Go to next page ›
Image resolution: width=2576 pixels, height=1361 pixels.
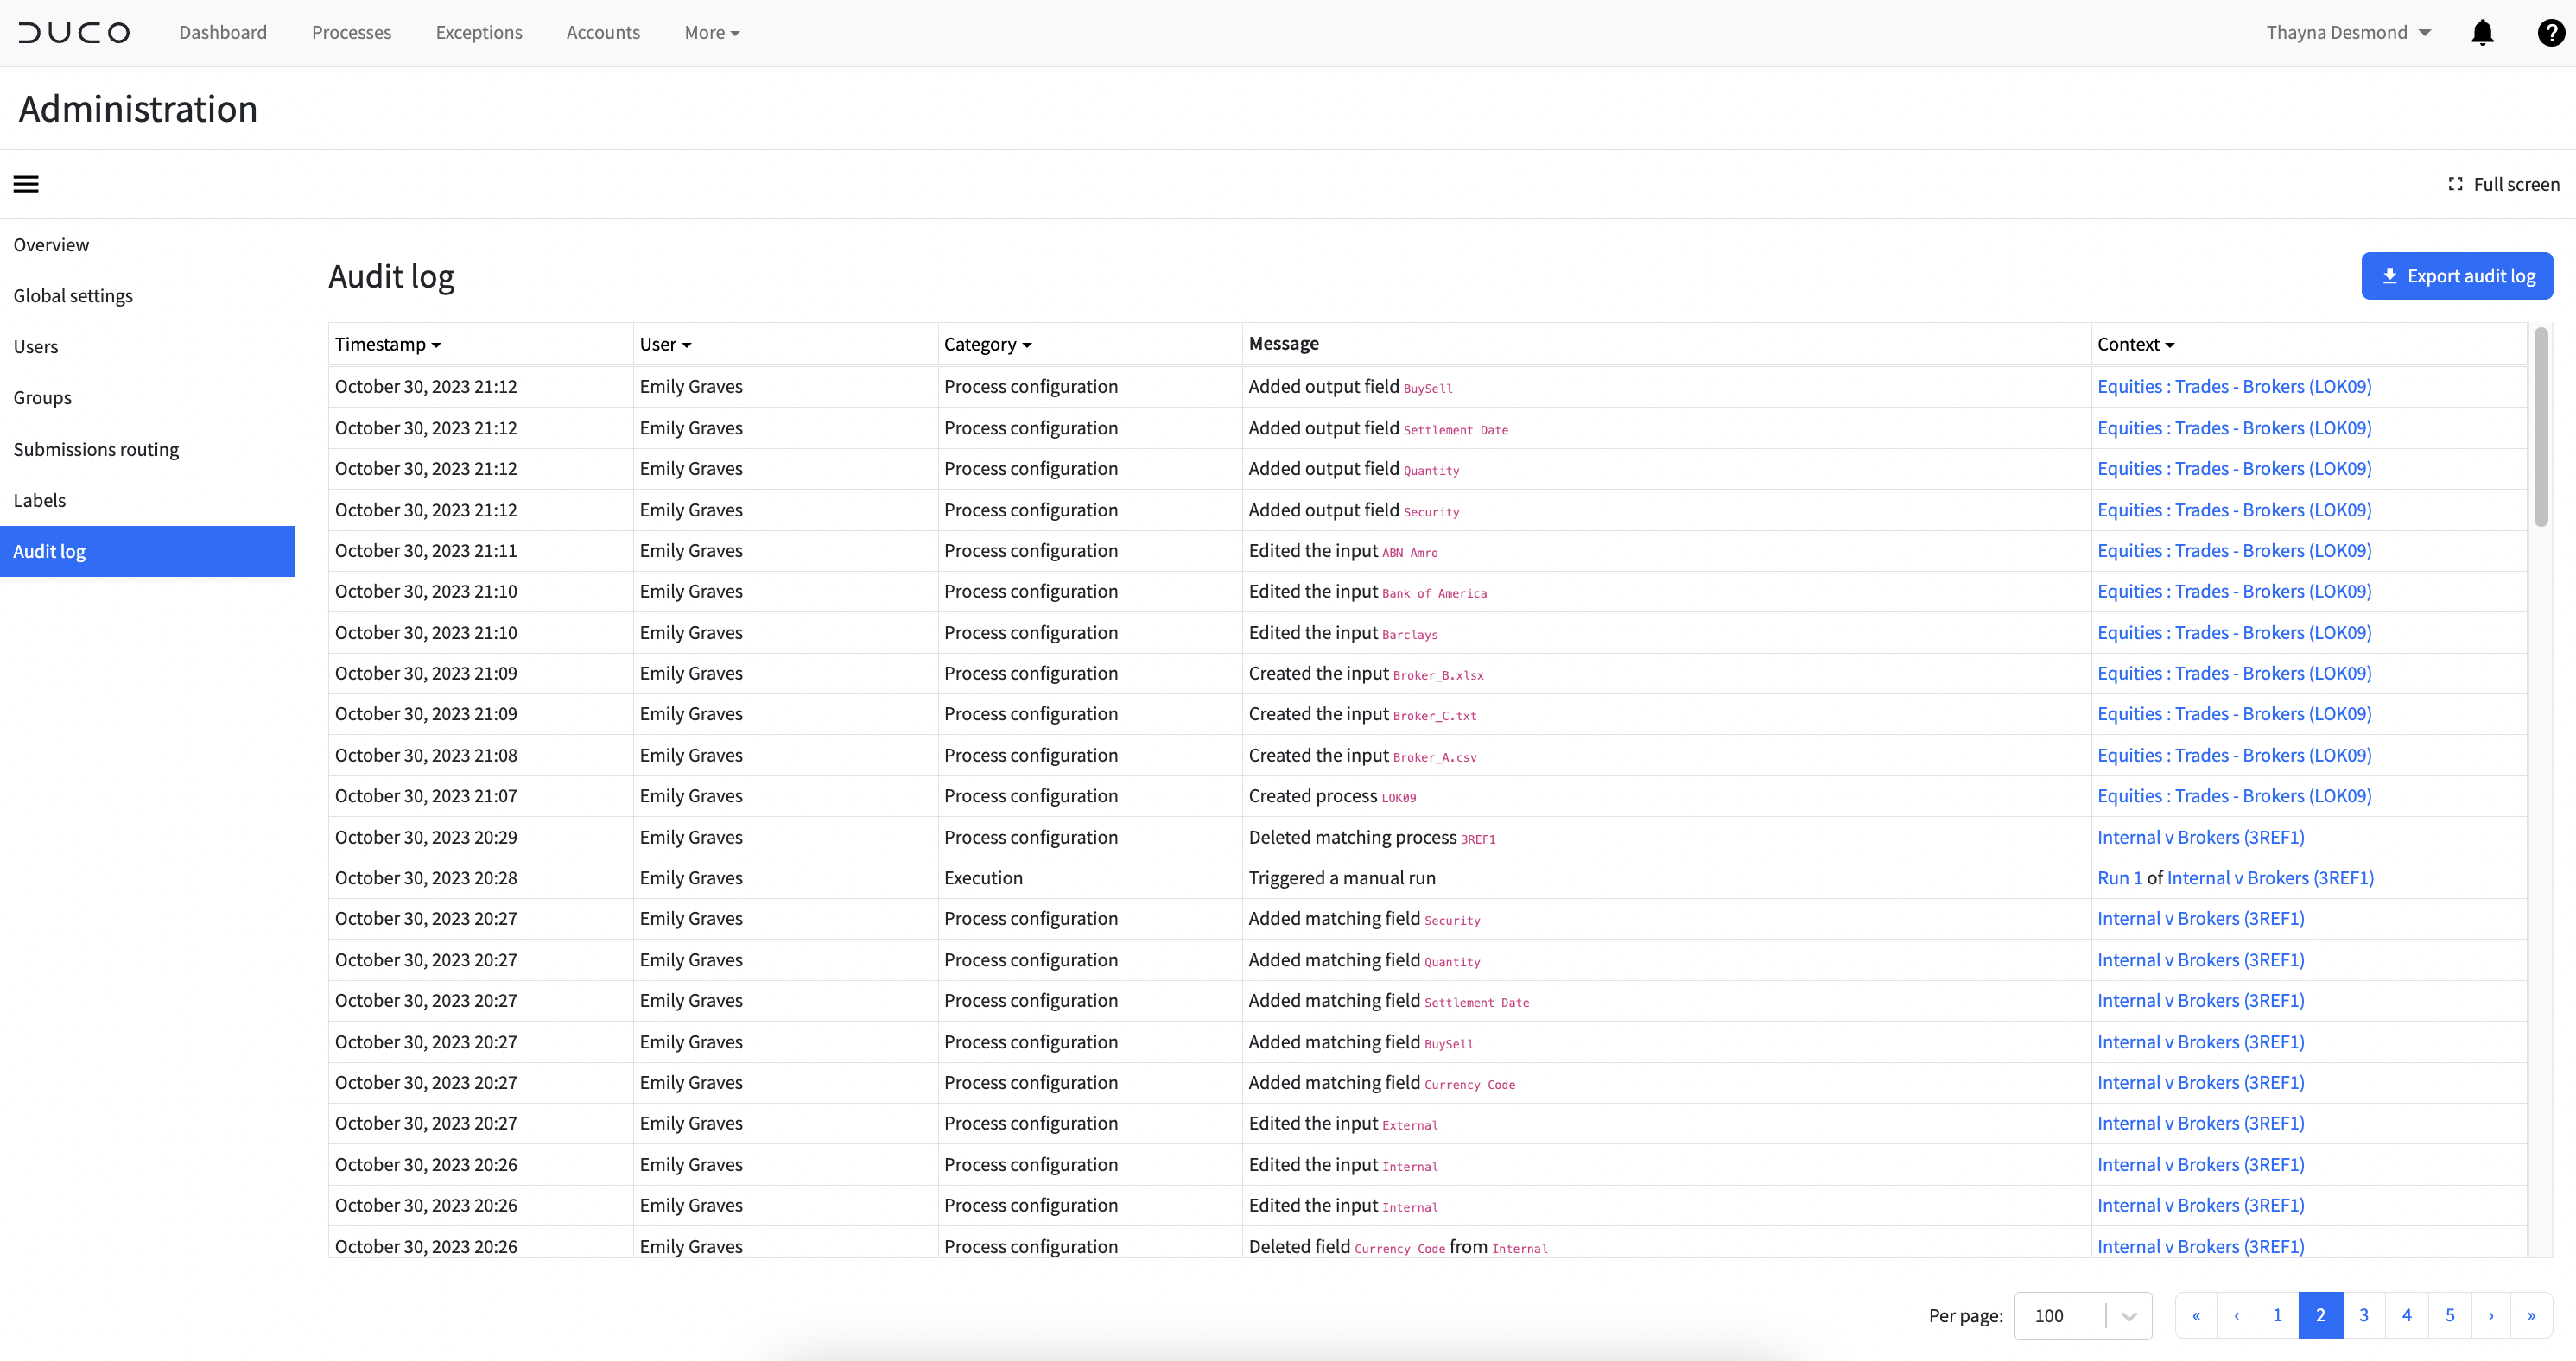(x=2491, y=1316)
